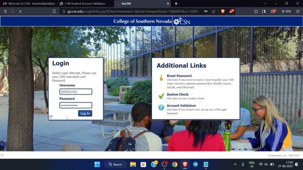
Task: Switch to the Welcome to CSN Gmail tab
Action: [29, 3]
